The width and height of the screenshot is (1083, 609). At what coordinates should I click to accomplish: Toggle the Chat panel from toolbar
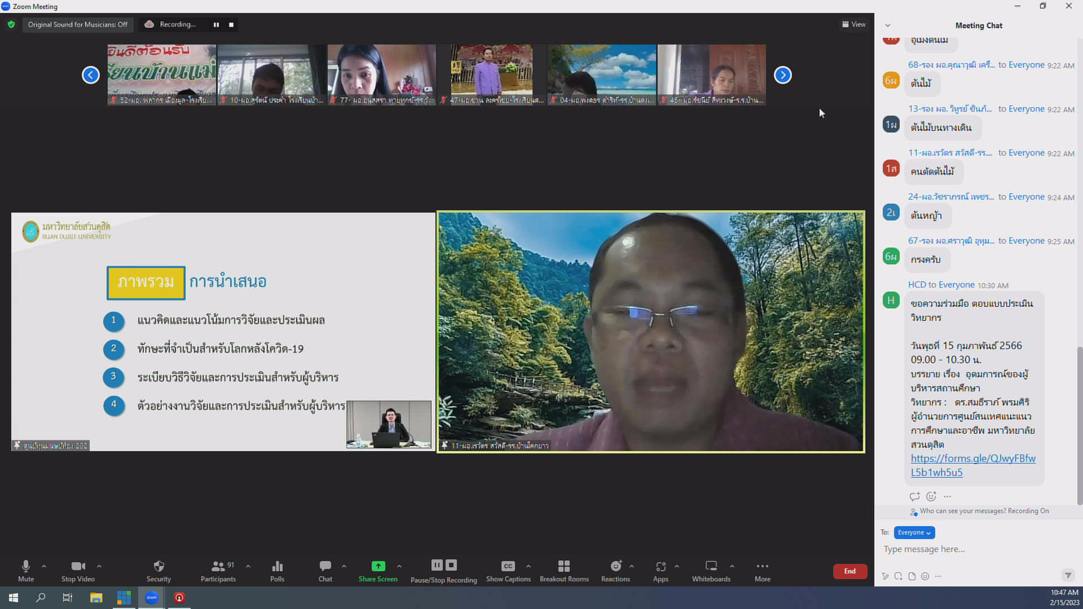coord(325,571)
